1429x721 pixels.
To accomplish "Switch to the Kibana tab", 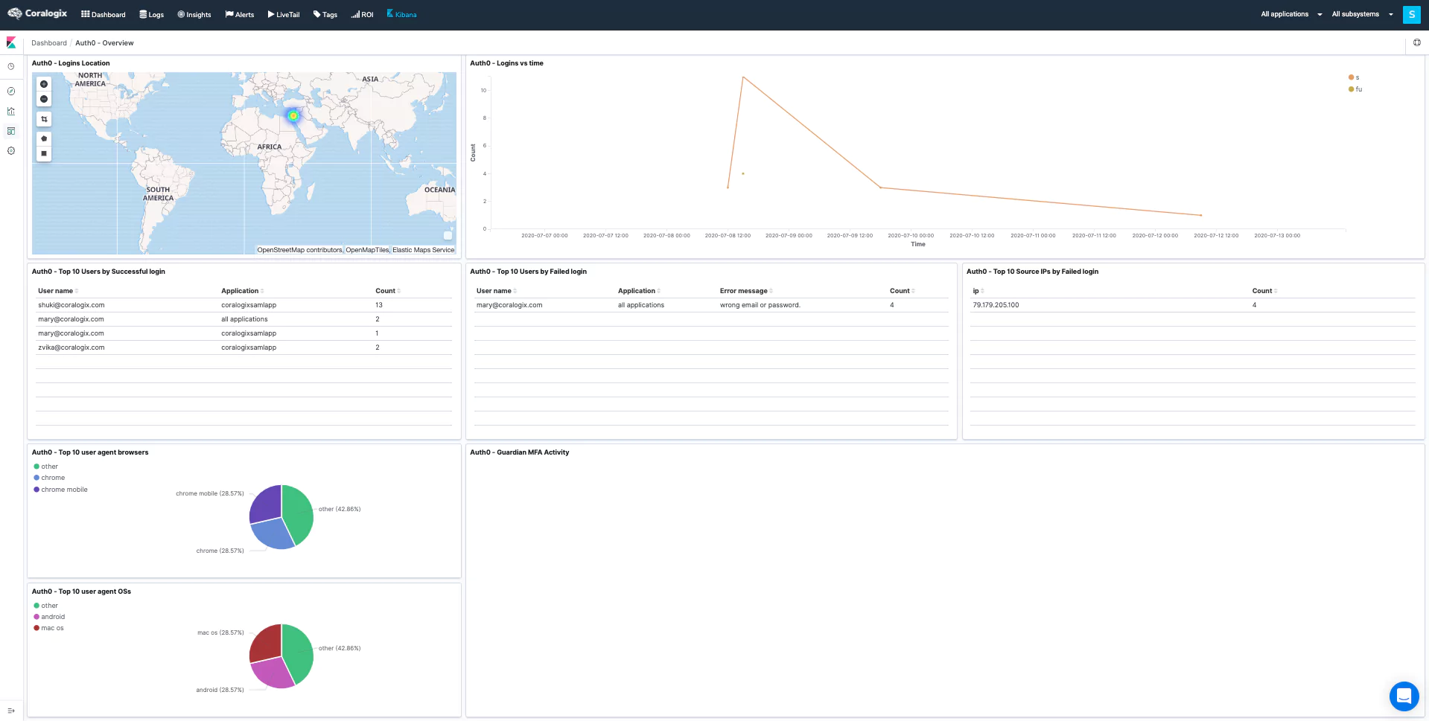I will (x=402, y=14).
